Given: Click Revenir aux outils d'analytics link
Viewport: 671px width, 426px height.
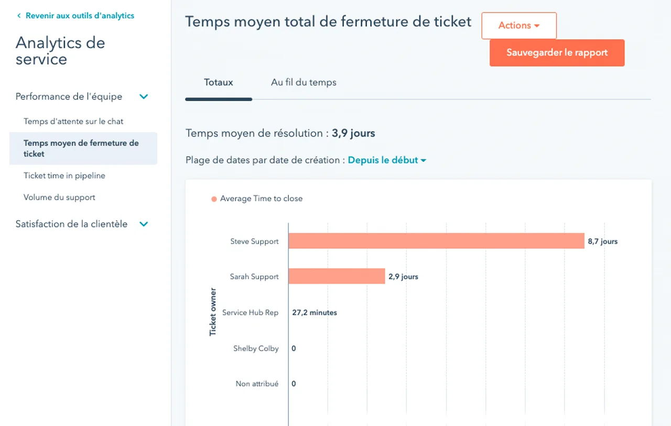Looking at the screenshot, I should tap(80, 16).
